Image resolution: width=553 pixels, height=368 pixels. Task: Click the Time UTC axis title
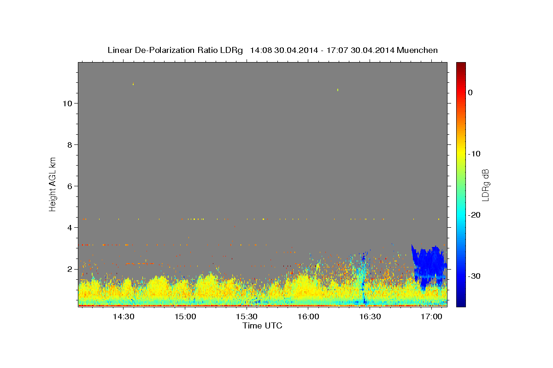tap(262, 326)
